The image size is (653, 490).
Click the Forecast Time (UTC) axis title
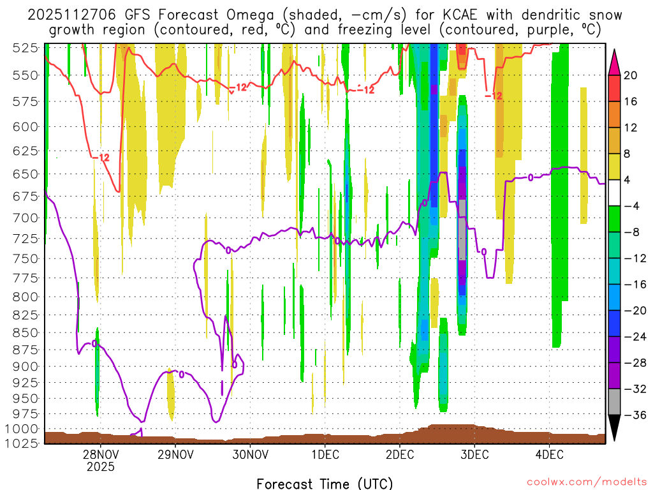coord(325,484)
